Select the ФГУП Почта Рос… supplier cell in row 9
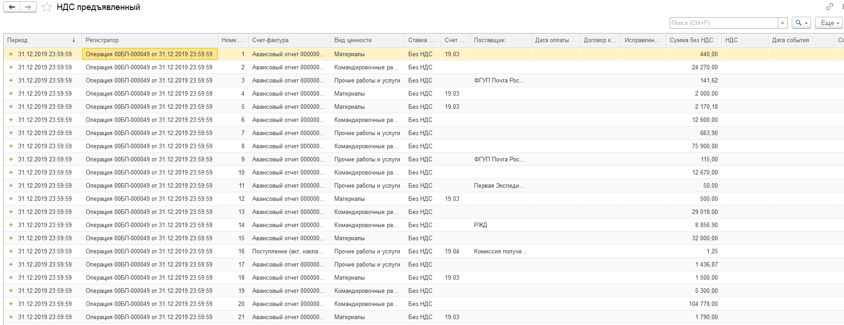 (x=499, y=159)
